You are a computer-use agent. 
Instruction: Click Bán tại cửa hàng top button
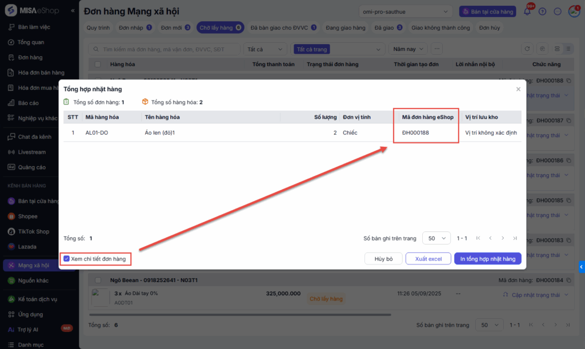tap(488, 11)
